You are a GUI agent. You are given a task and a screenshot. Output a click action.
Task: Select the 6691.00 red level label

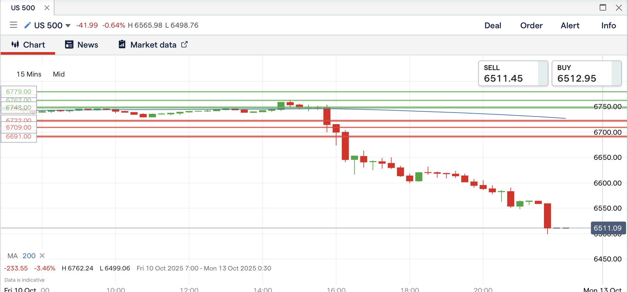pos(19,136)
